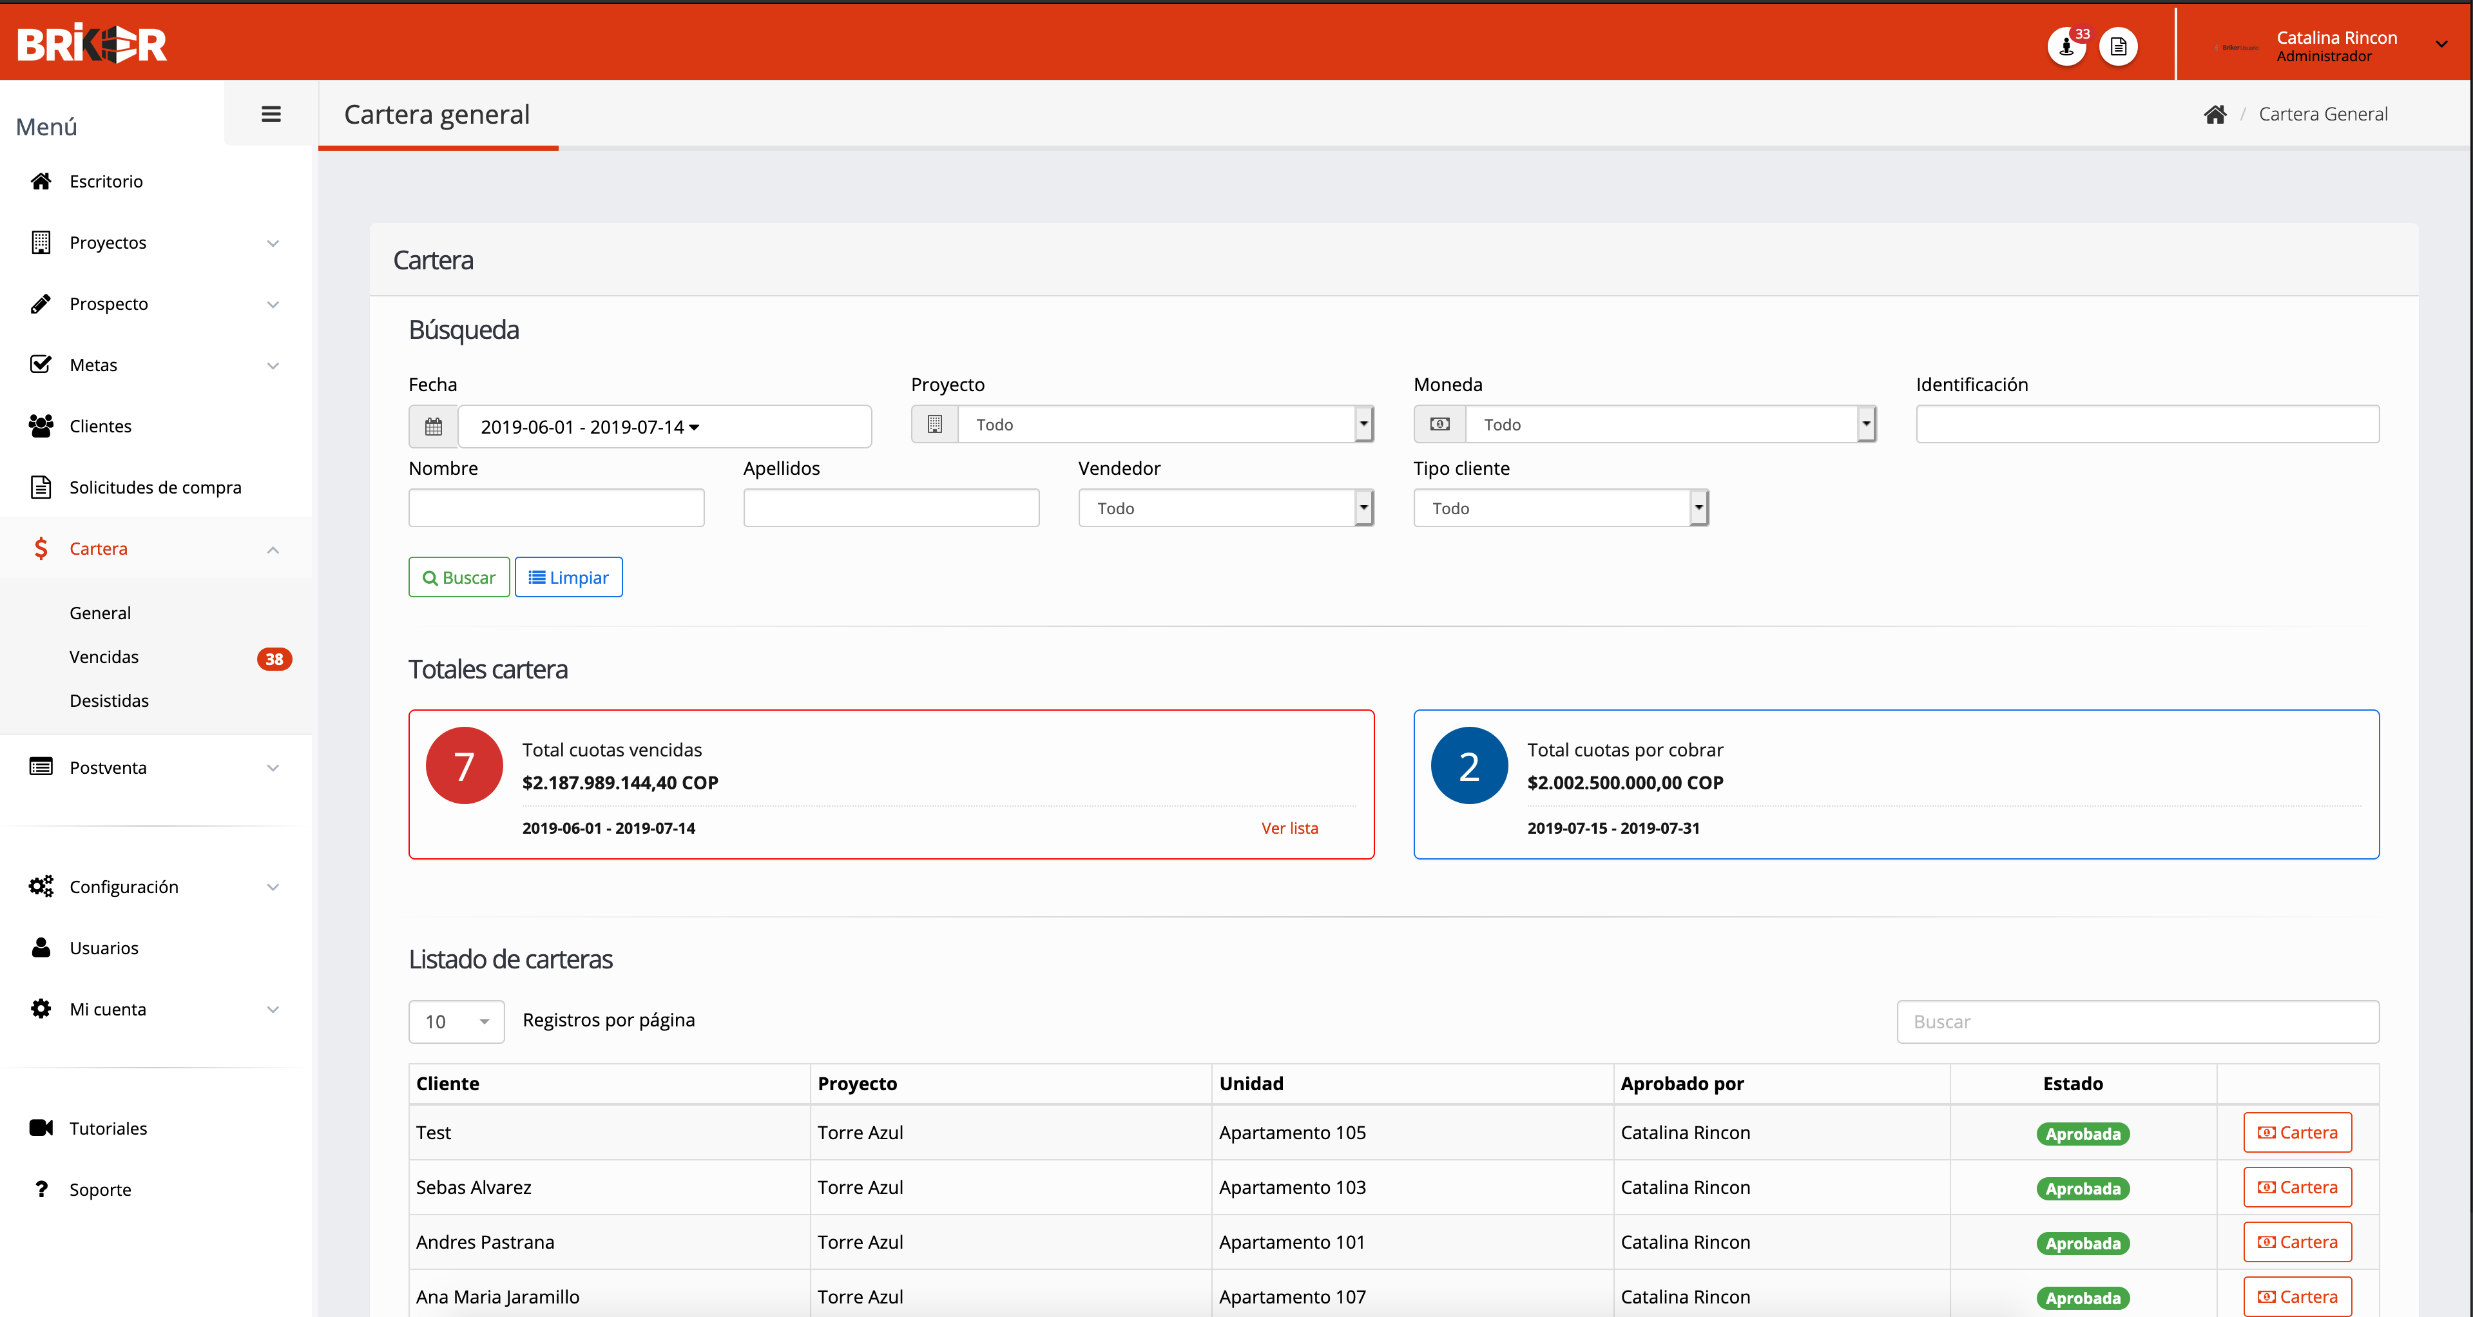
Task: Expand the Proyectos menu chevron
Action: tap(273, 243)
